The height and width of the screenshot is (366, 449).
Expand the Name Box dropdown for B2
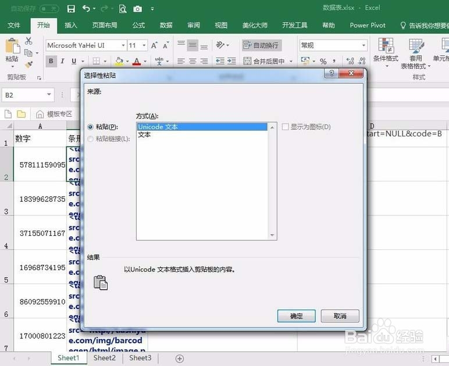tap(49, 95)
